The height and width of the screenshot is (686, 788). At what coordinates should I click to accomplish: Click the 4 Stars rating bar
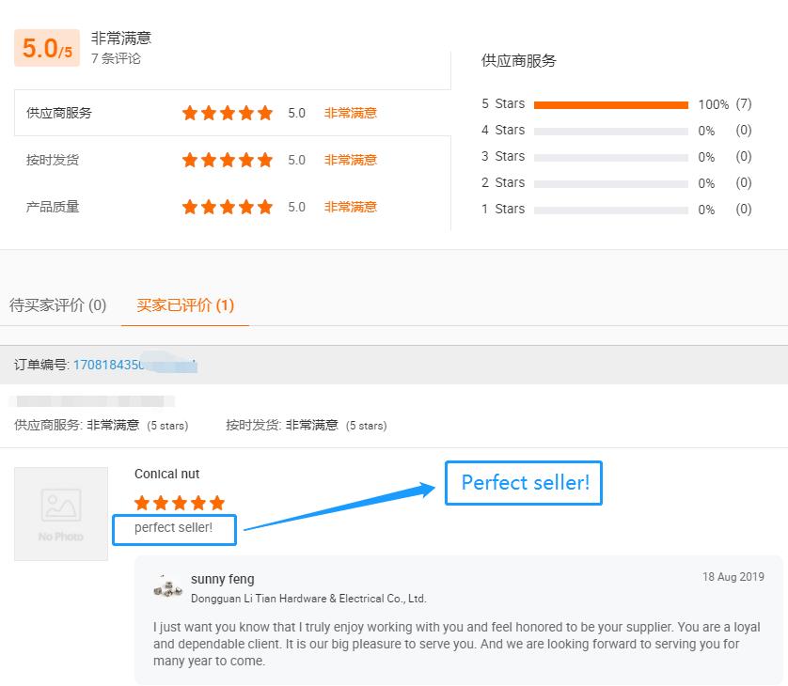tap(611, 131)
